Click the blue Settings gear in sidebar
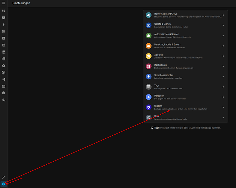Image resolution: width=236 pixels, height=188 pixels. (x=4, y=184)
